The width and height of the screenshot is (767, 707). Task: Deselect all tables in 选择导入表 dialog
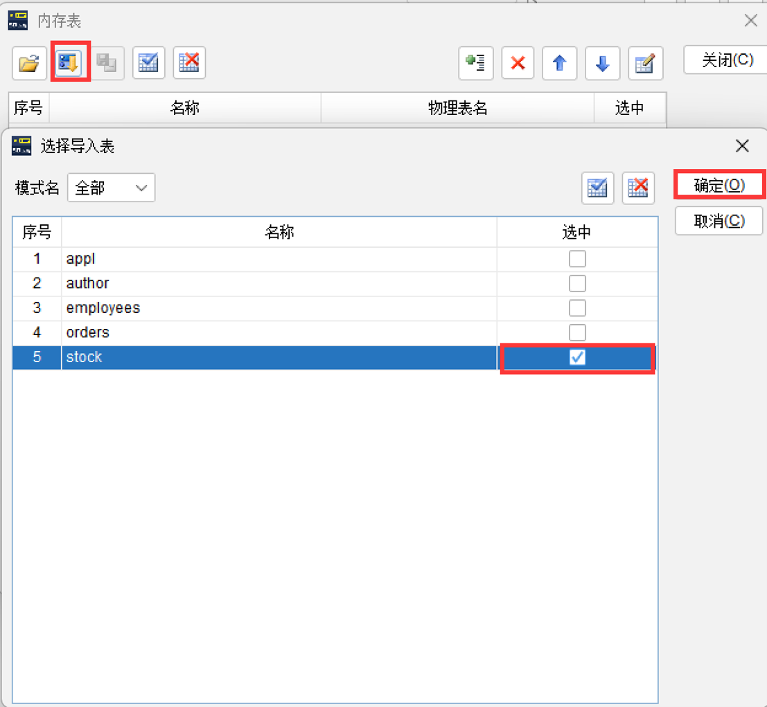point(638,188)
